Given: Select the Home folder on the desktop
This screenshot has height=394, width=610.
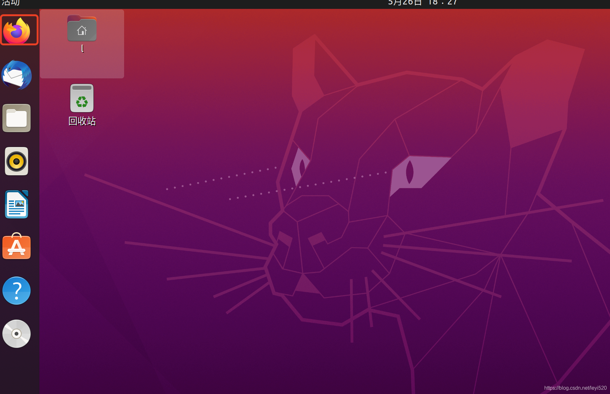Looking at the screenshot, I should (82, 29).
